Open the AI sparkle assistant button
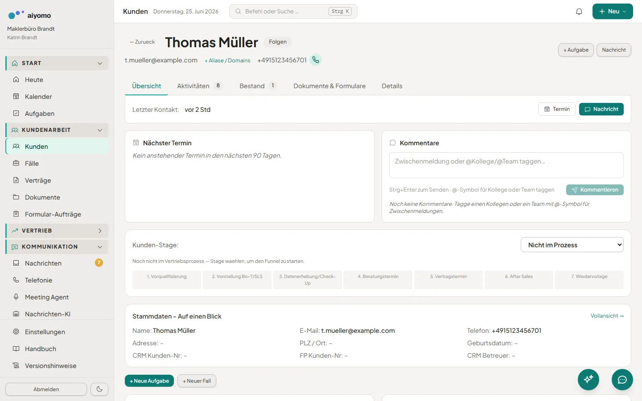642x401 pixels. coord(588,380)
